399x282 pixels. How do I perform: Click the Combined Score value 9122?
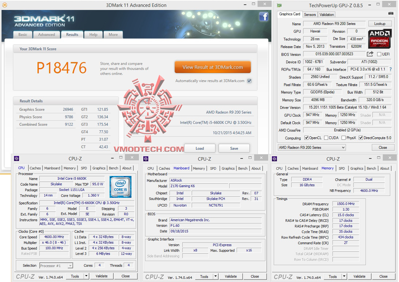pos(69,124)
